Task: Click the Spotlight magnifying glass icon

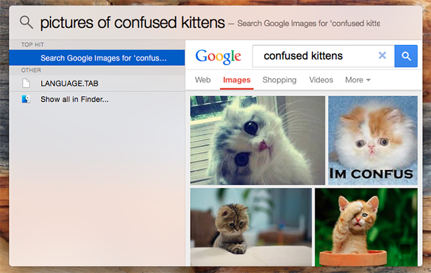Action: coord(26,22)
